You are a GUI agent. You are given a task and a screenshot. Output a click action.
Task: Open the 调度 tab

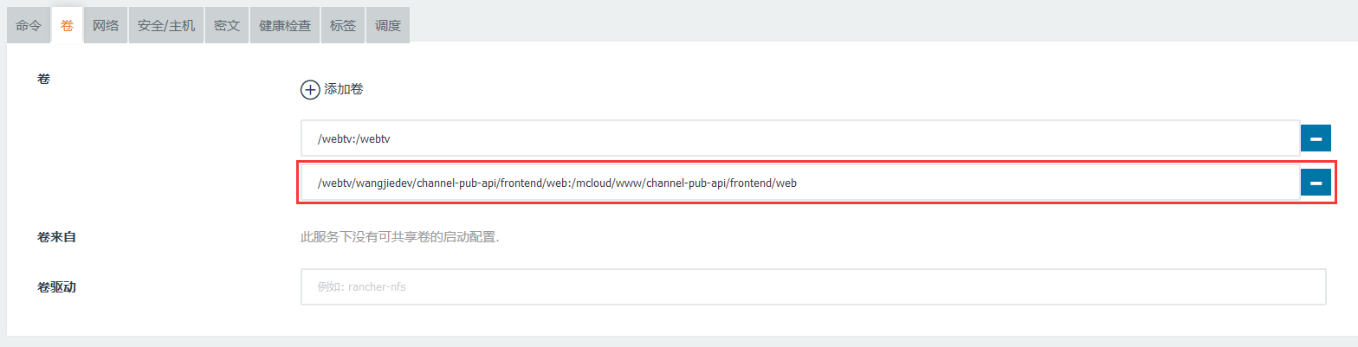pyautogui.click(x=388, y=26)
